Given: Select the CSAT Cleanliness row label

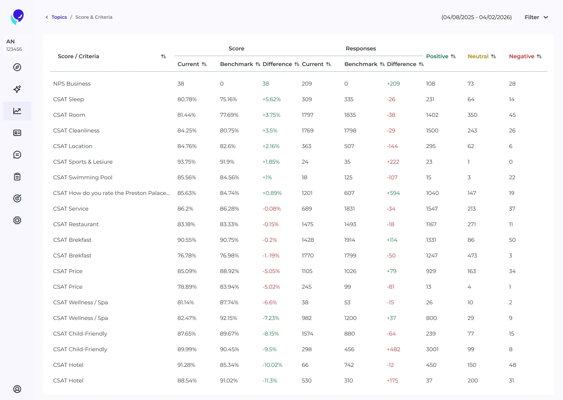Looking at the screenshot, I should pyautogui.click(x=76, y=130).
